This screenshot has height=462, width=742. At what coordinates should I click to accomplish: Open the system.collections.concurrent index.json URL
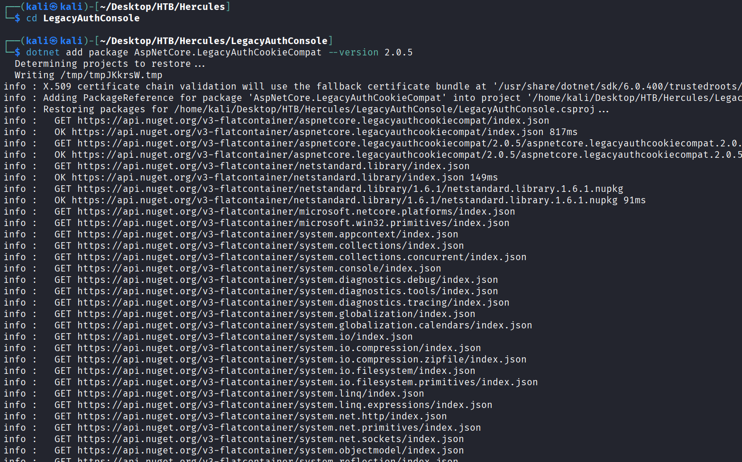click(x=302, y=257)
